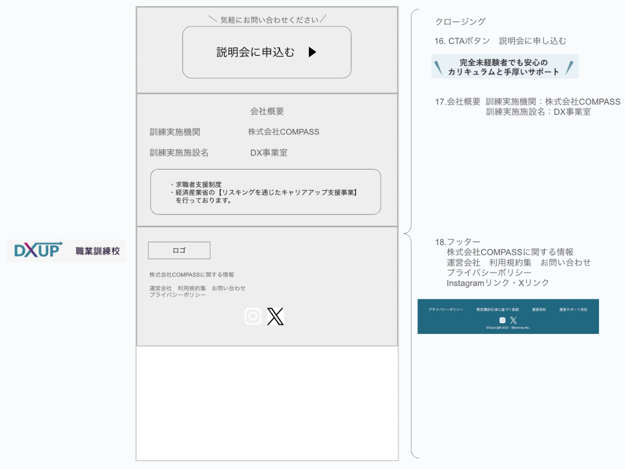The width and height of the screenshot is (625, 469).
Task: Open the 運営会社 link in the wireframe footer
Action: (160, 288)
